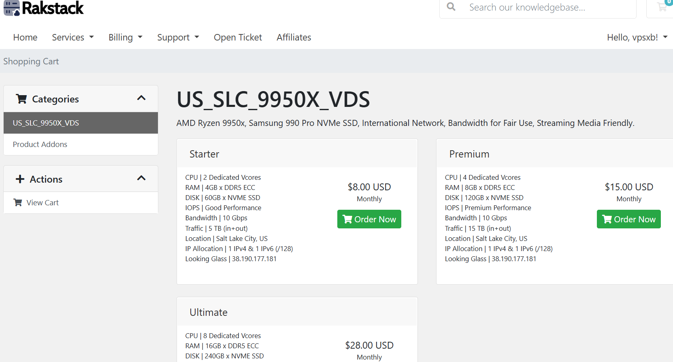Click the Rakstack logo

point(44,8)
